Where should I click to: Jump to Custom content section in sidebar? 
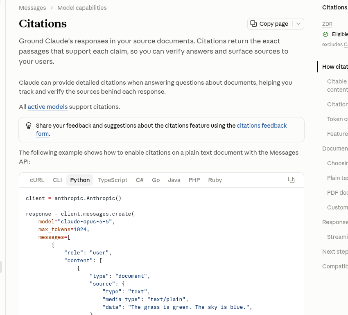coord(337,207)
